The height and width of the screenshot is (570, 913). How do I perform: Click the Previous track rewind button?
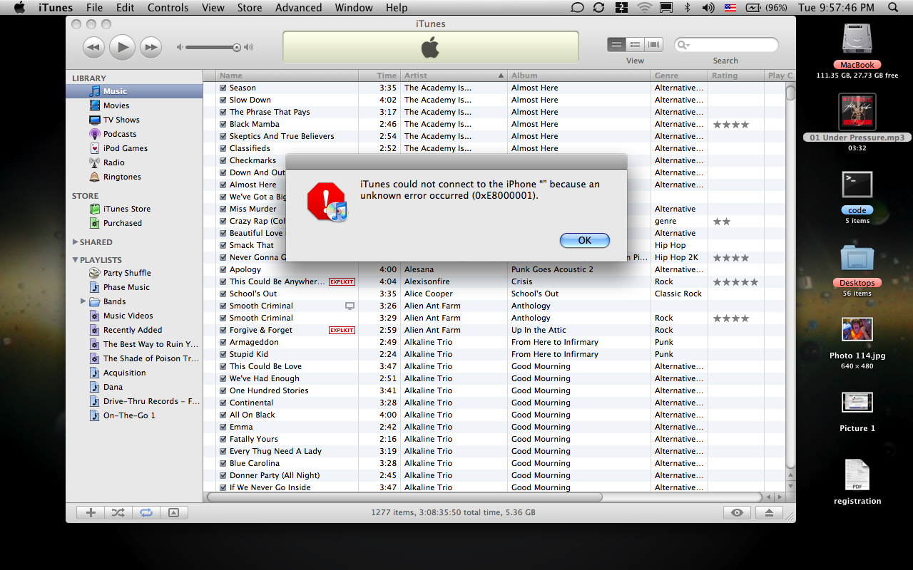(x=93, y=48)
